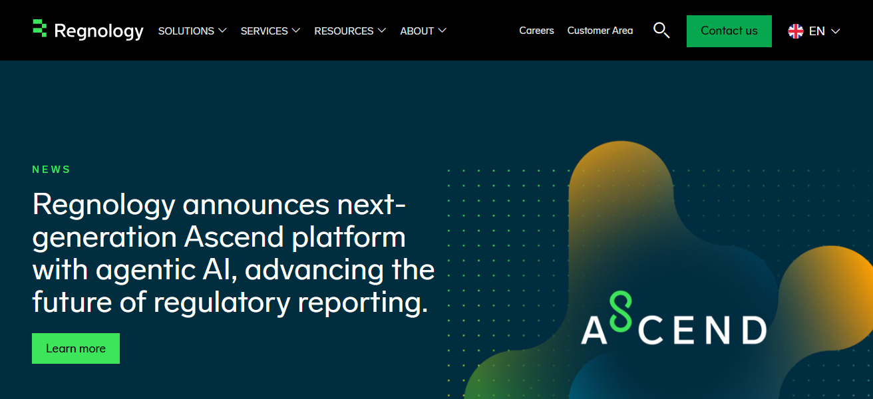The image size is (873, 399).
Task: Select the RESOURCES menu item
Action: pyautogui.click(x=343, y=31)
